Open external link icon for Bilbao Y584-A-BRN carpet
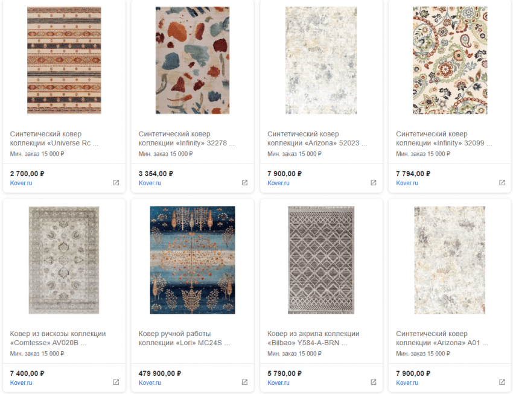Viewport: 513px width, 394px height. [373, 383]
